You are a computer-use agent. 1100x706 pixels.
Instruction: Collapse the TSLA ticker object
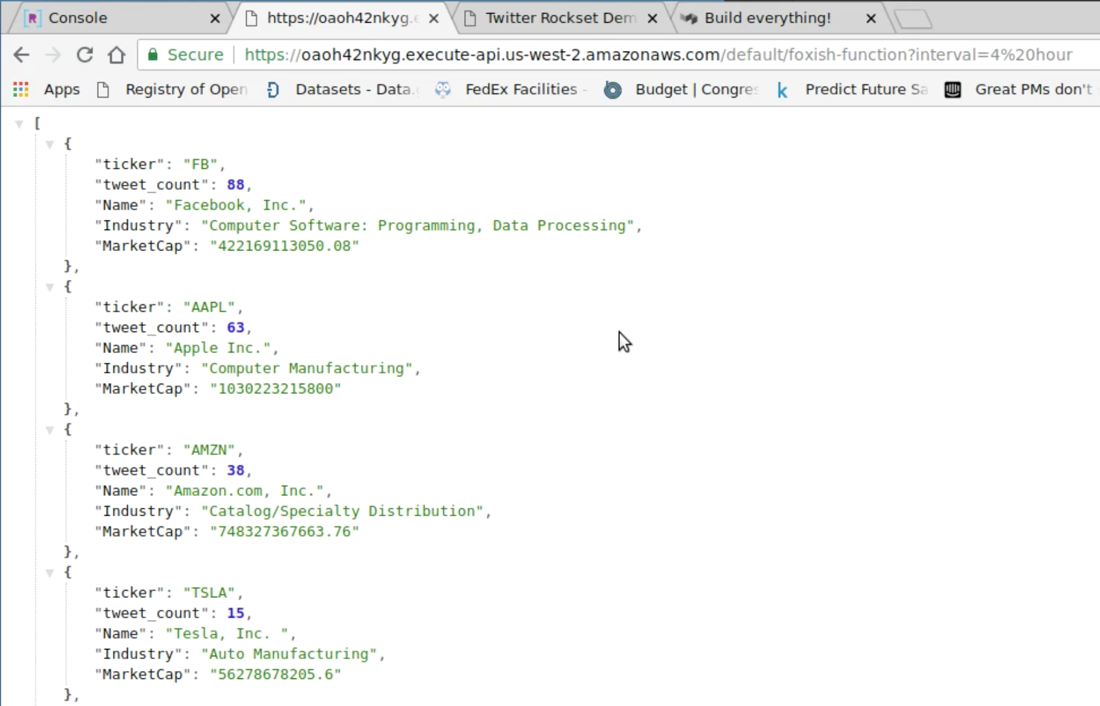coord(50,573)
